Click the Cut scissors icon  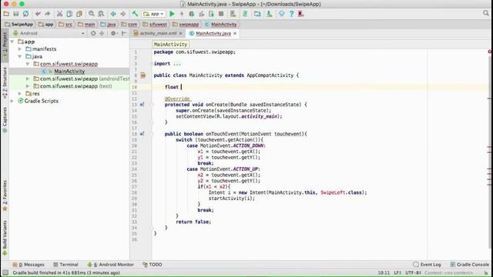[59, 14]
